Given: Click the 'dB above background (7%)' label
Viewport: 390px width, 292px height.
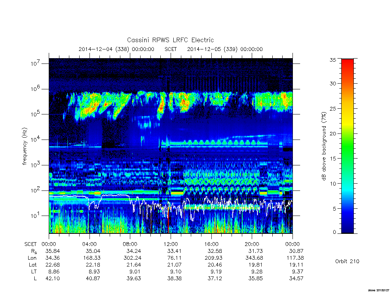Looking at the screenshot, I should tap(324, 146).
